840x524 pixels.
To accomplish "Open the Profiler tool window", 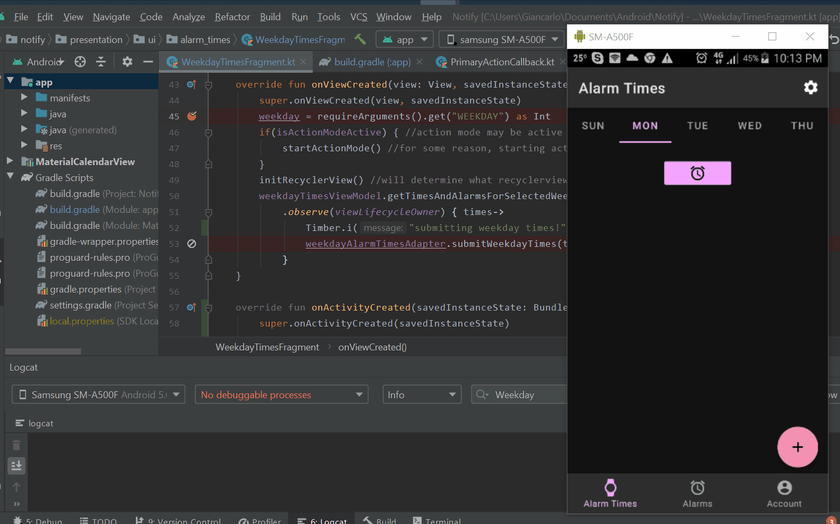I will click(x=260, y=521).
